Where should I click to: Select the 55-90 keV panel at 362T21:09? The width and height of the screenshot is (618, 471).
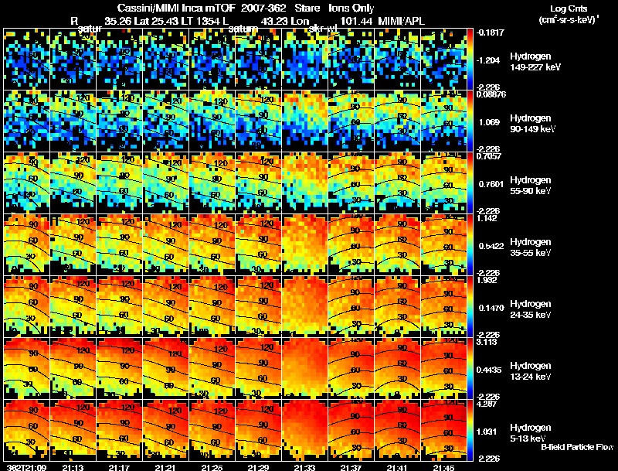point(27,183)
